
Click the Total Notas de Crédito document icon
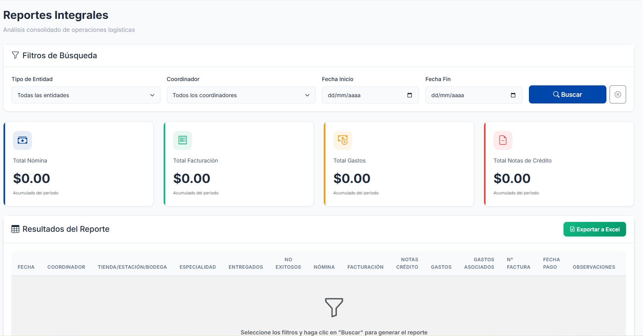(x=503, y=140)
